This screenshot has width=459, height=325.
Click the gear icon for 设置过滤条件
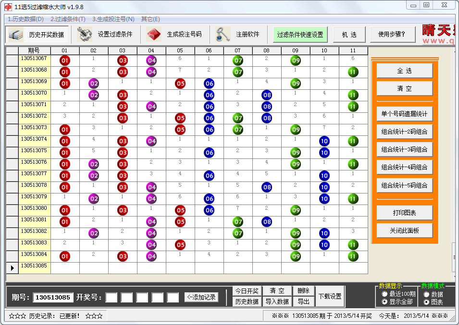point(85,34)
